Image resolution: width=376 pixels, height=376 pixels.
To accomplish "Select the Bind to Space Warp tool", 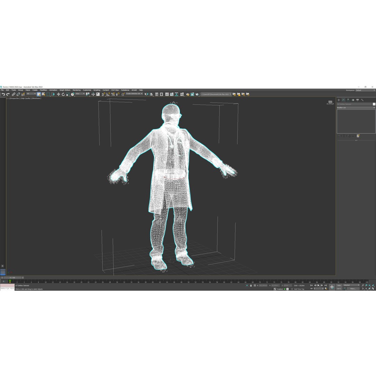I will (23, 94).
